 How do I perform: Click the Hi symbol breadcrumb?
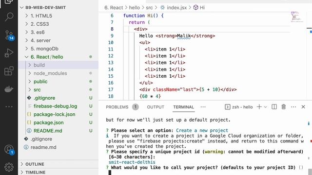pos(199,8)
